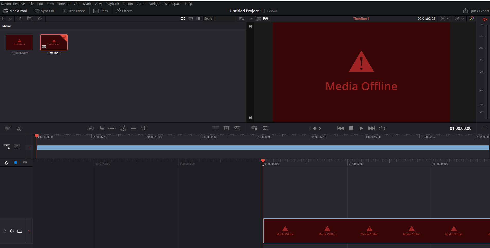Click the Boring Detector icon
The image size is (490, 248).
8,128
